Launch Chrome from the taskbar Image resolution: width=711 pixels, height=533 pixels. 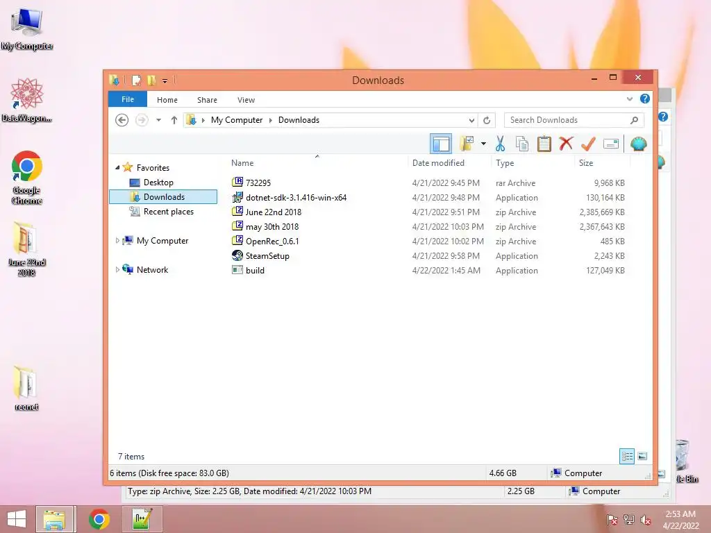tap(99, 519)
